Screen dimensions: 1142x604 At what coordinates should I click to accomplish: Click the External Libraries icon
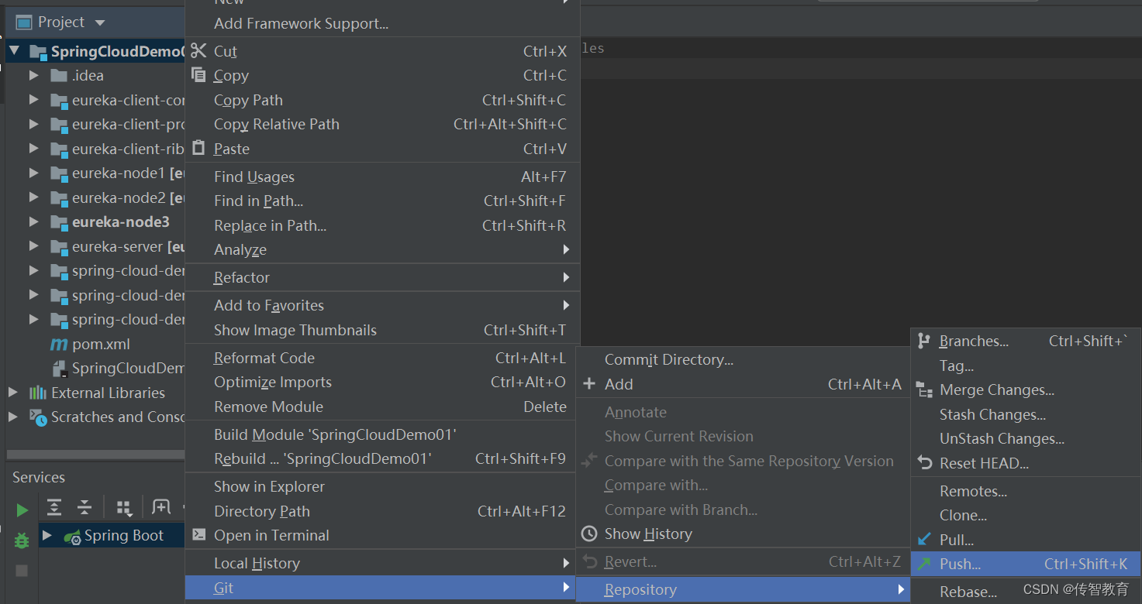point(38,393)
